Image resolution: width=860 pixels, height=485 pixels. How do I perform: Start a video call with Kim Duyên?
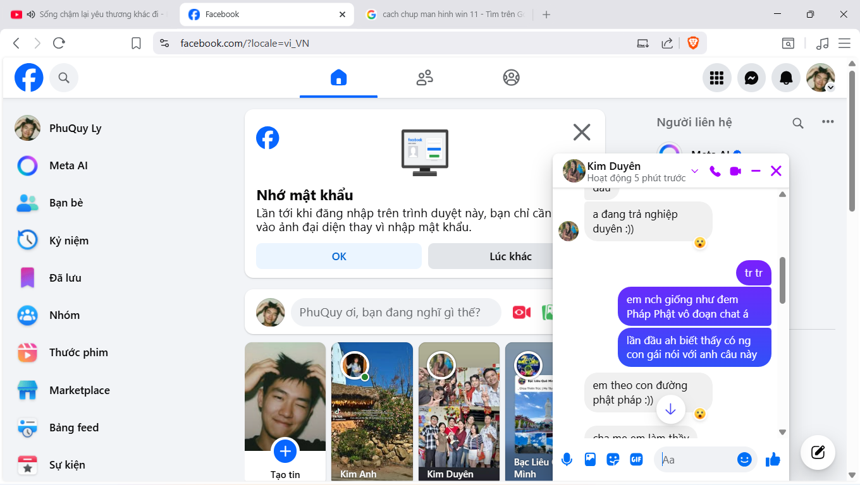coord(735,171)
